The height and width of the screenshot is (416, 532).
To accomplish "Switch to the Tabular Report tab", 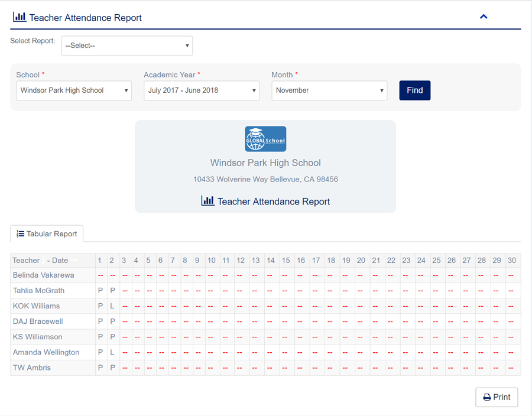I will tap(47, 234).
